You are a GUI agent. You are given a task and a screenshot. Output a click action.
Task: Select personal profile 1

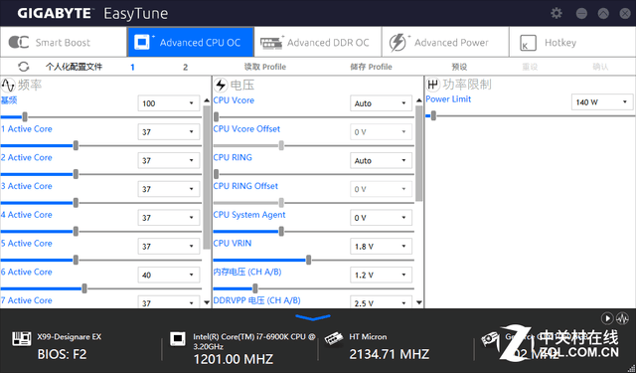132,67
